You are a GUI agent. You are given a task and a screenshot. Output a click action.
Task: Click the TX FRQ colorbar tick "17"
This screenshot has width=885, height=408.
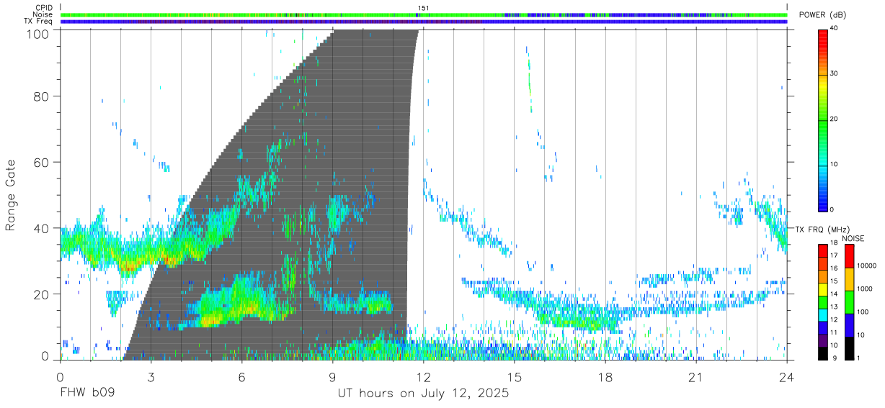point(834,255)
